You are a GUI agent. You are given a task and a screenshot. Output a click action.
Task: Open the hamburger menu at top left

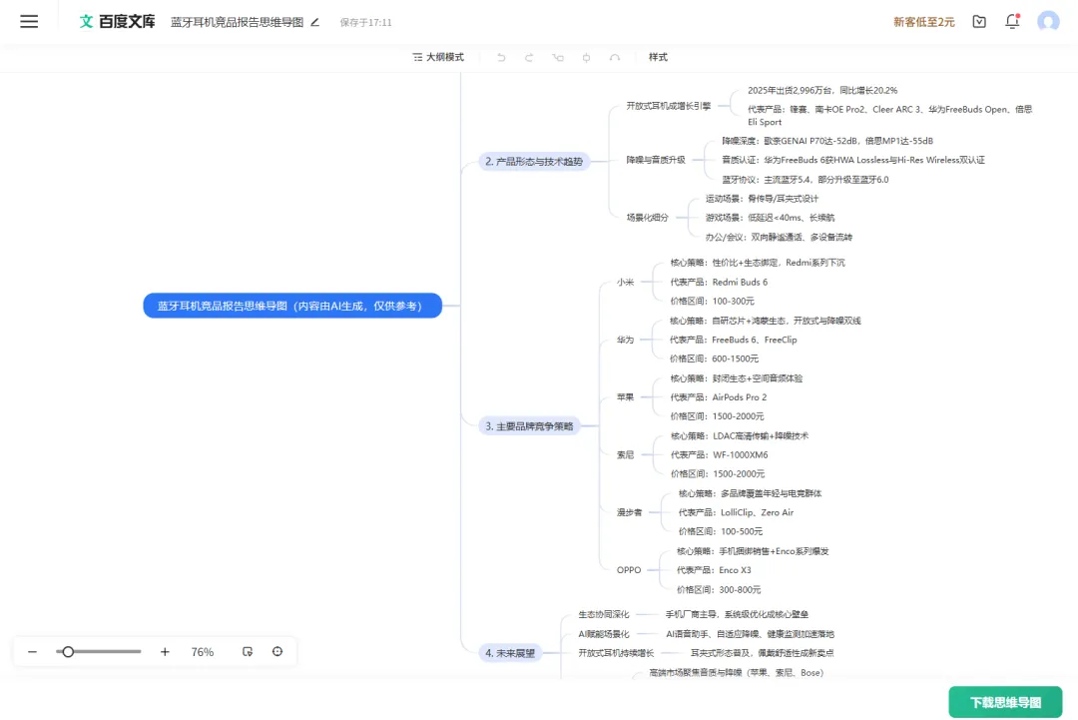coord(29,21)
